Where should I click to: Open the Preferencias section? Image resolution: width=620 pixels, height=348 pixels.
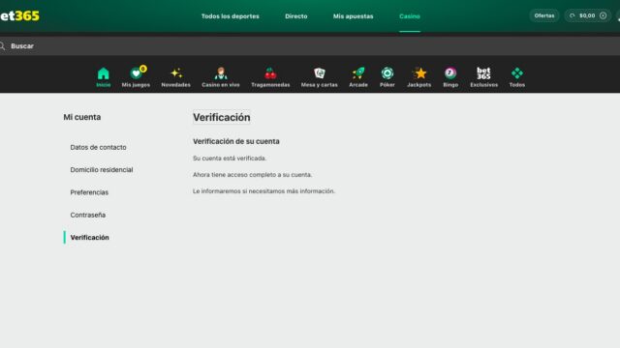(x=89, y=192)
